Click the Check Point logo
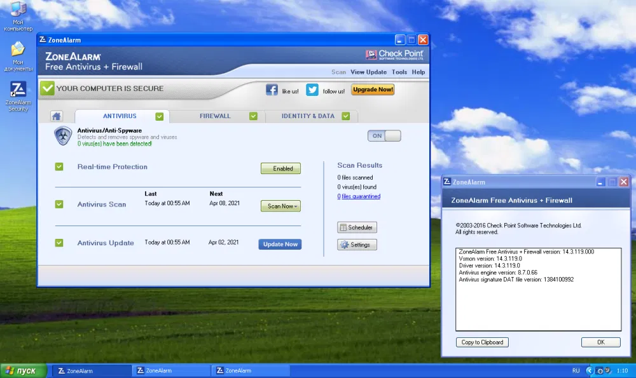Viewport: 636px width, 378px height. click(x=394, y=55)
